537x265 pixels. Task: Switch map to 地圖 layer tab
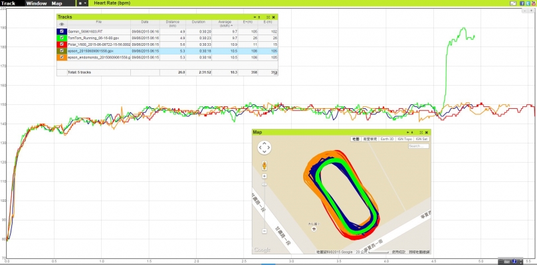(356, 139)
